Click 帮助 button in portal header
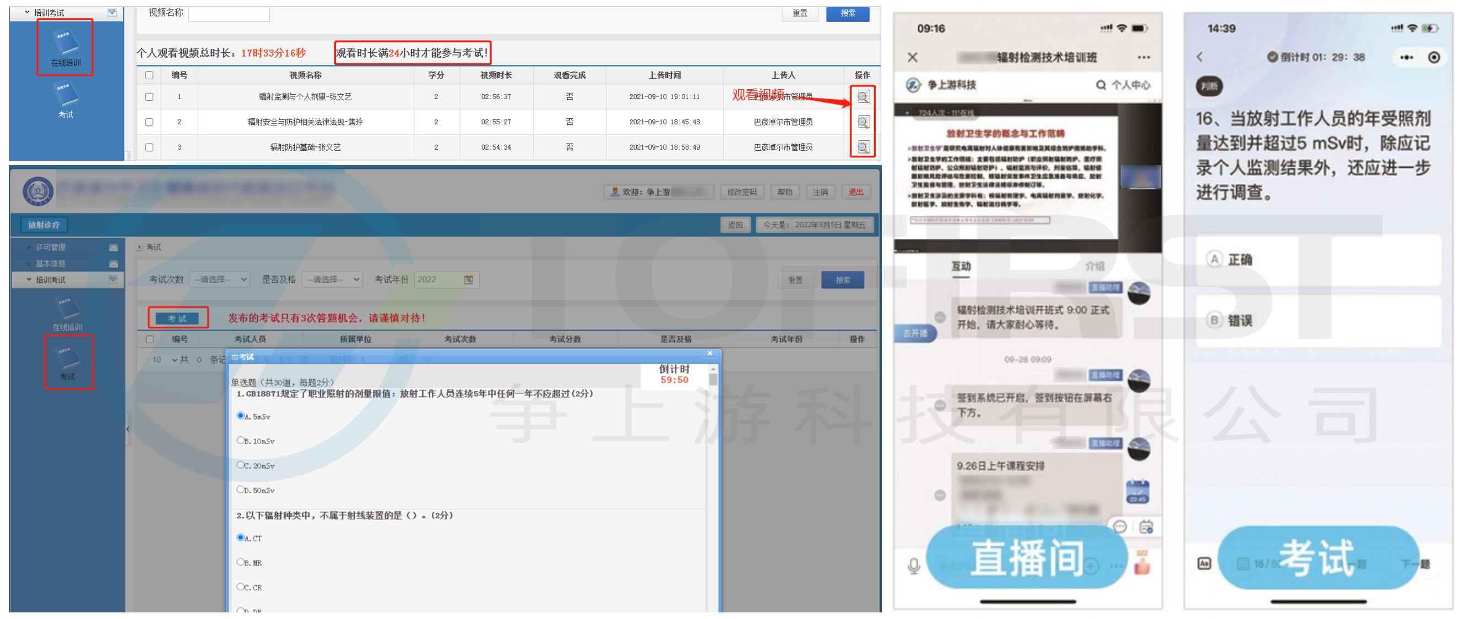Viewport: 1464px width, 619px height. 785,193
